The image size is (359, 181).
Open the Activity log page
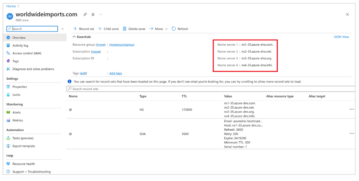click(x=20, y=45)
